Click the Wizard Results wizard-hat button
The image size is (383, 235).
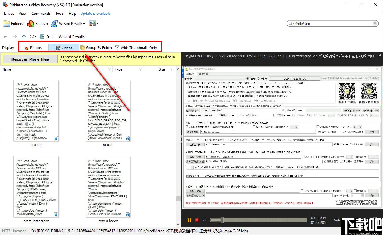click(67, 24)
